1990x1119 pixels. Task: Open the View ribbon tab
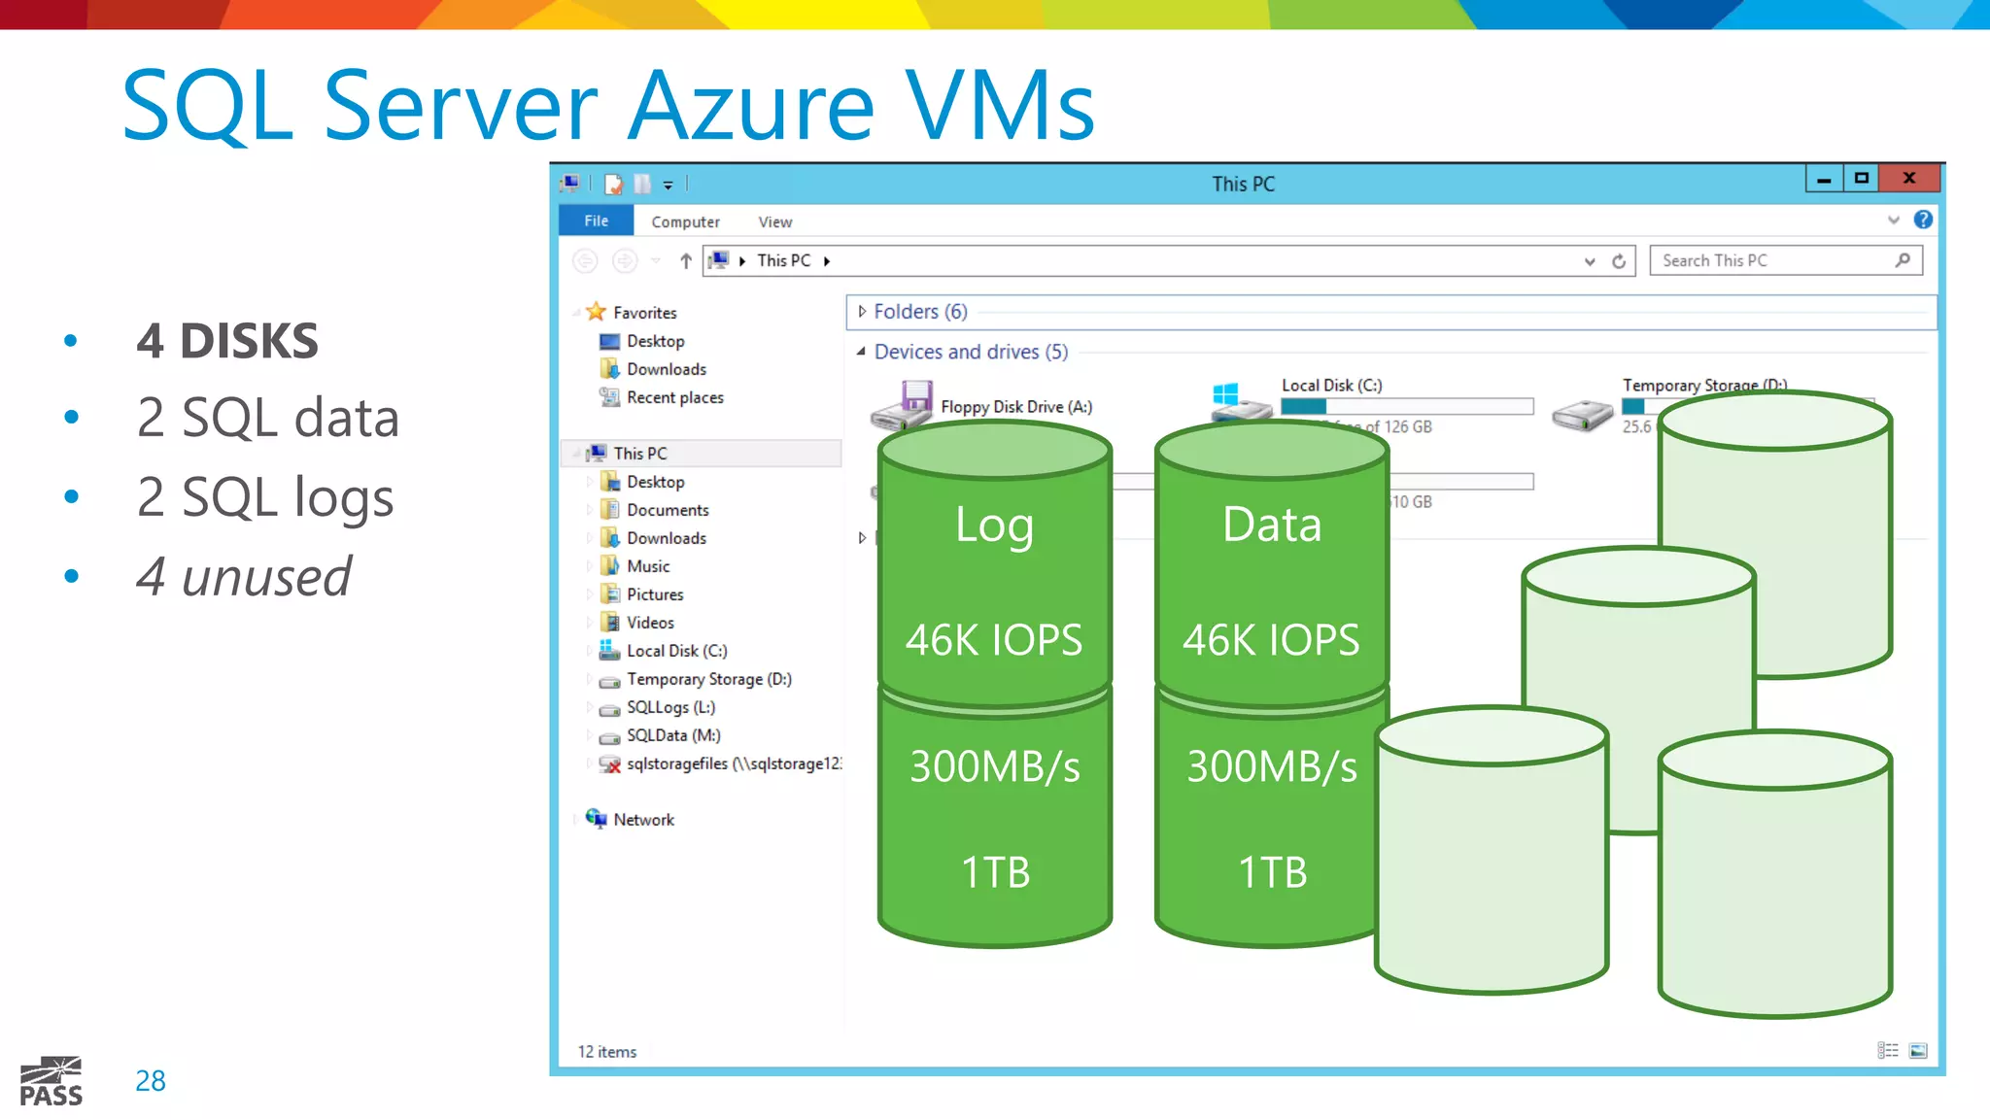(x=774, y=222)
